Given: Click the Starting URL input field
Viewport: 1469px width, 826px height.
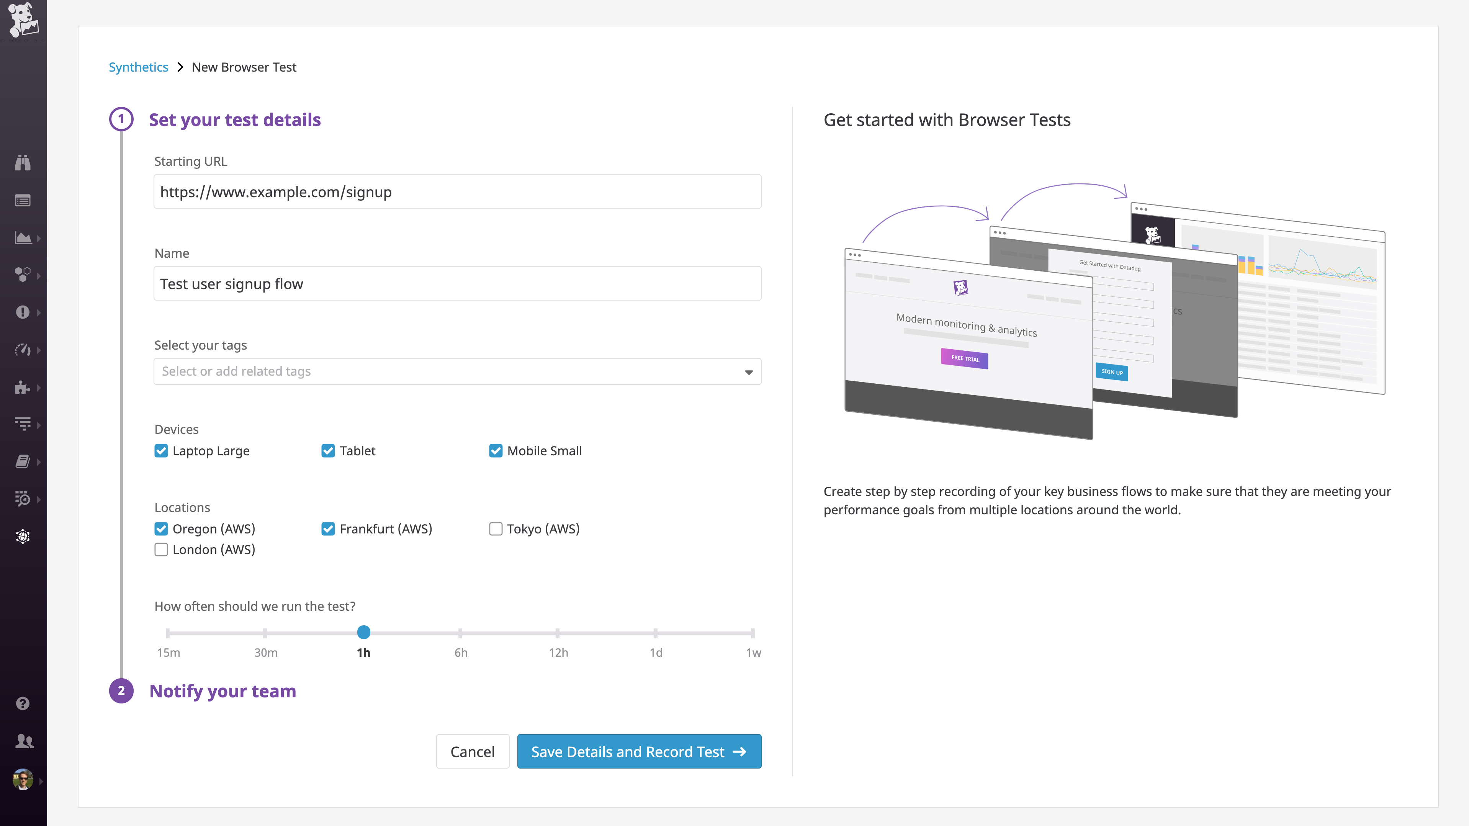Looking at the screenshot, I should tap(457, 192).
